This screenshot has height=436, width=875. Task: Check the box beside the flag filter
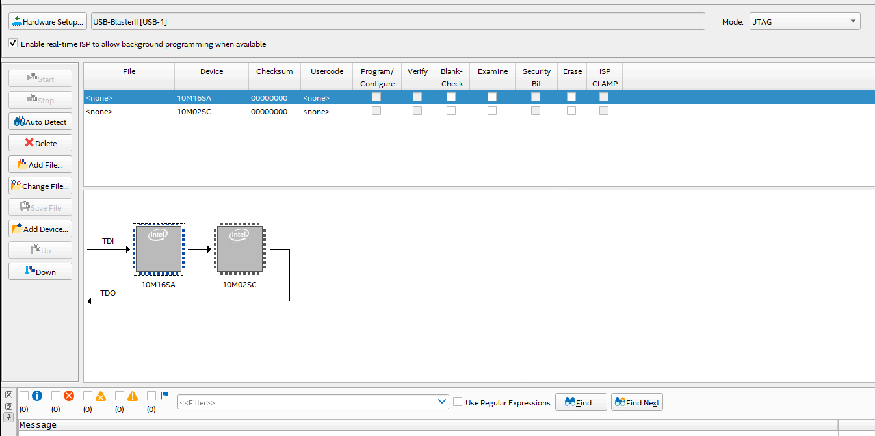pos(151,395)
